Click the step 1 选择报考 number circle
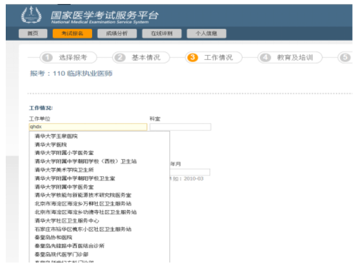Image resolution: width=356 pixels, height=278 pixels. (x=47, y=57)
